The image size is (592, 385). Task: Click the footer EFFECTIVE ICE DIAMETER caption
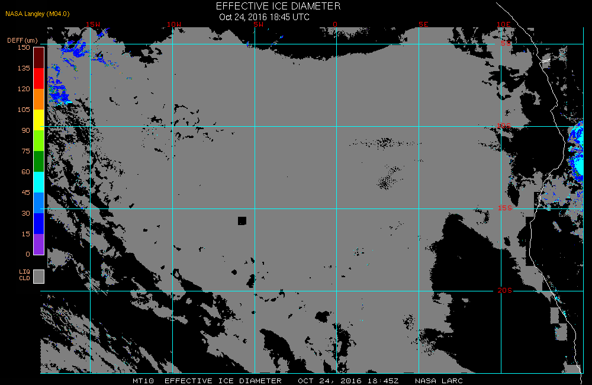click(x=223, y=381)
